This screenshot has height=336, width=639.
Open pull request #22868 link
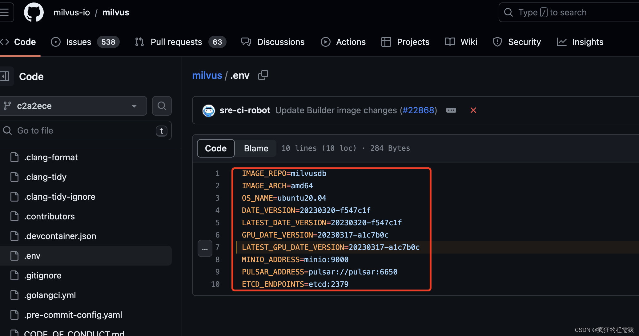pos(418,110)
